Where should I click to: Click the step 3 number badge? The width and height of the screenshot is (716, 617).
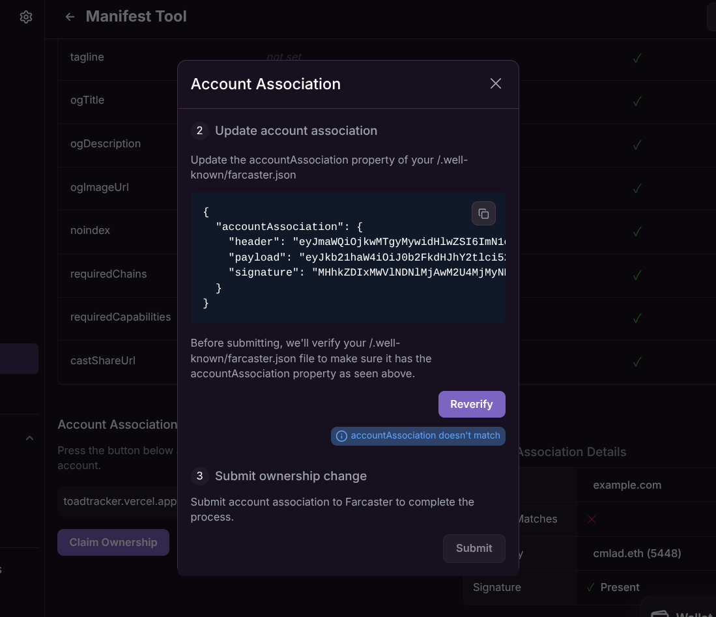coord(199,476)
